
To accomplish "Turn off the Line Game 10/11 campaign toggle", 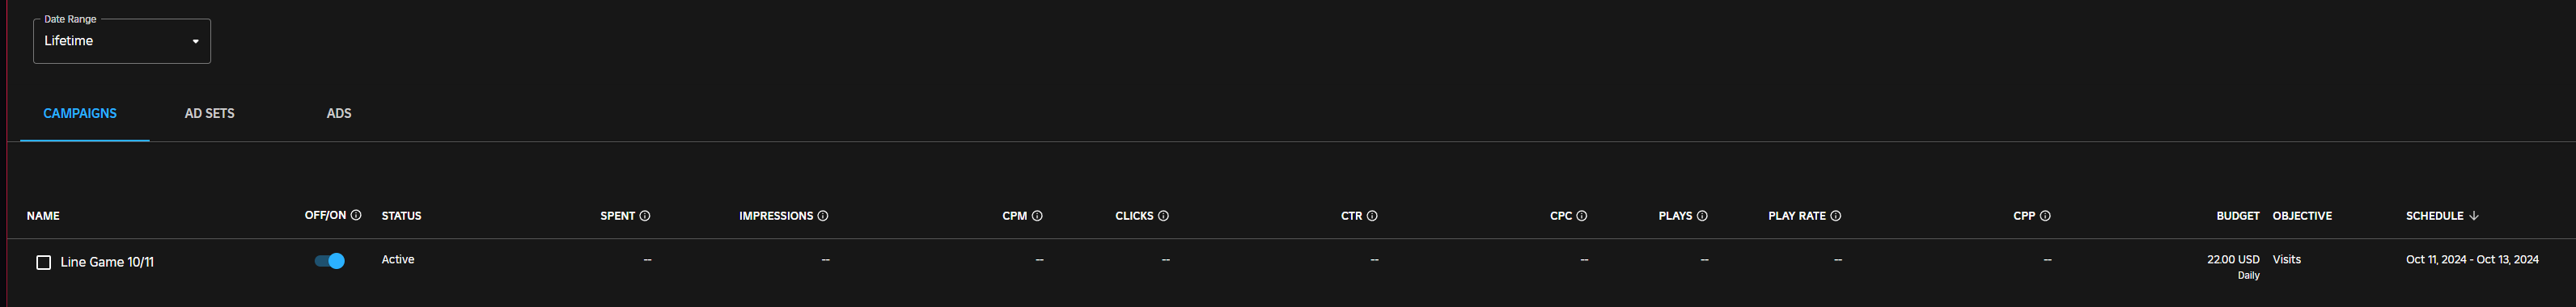I will [330, 261].
